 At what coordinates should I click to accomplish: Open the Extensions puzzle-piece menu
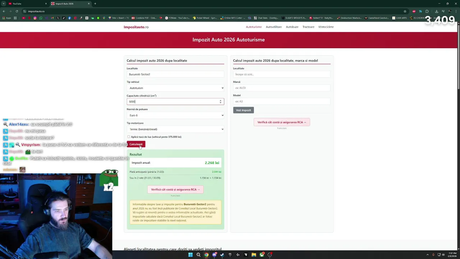click(427, 11)
